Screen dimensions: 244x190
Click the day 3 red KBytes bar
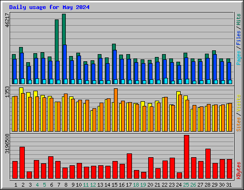tap(30, 175)
